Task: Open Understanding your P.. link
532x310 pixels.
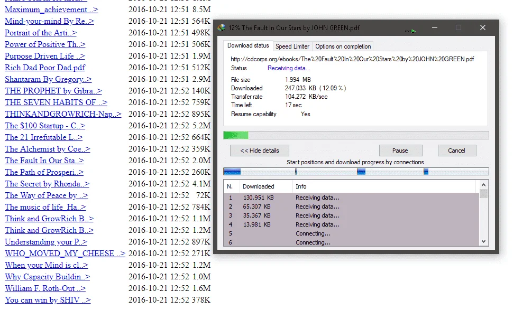Action: pos(46,242)
